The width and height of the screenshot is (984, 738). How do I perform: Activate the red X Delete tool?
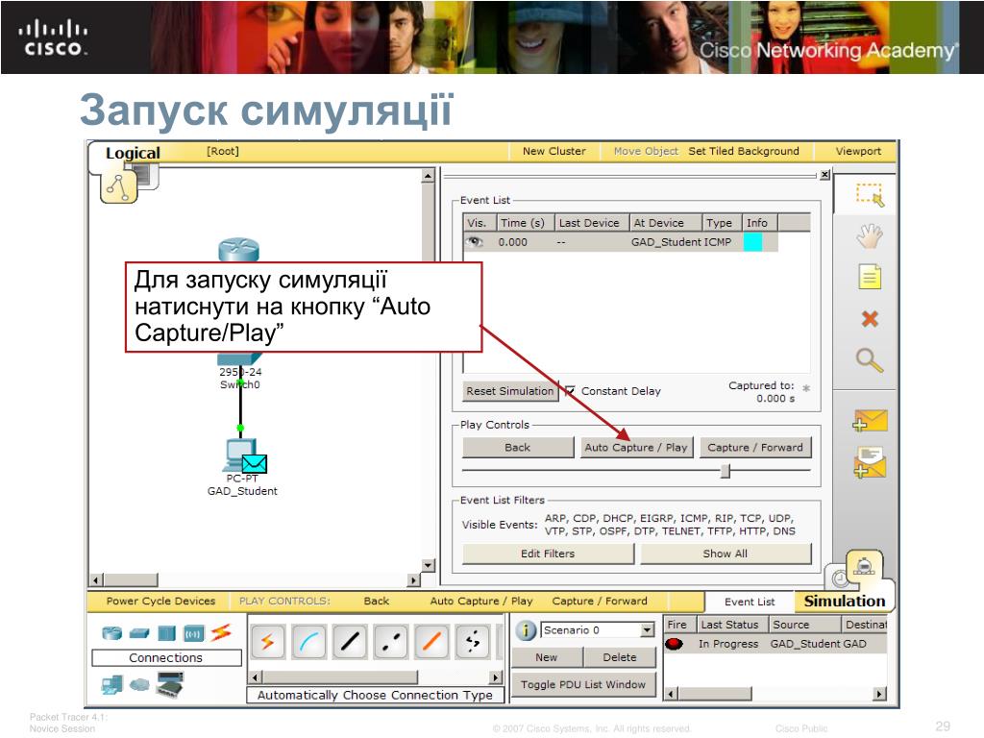(x=869, y=319)
